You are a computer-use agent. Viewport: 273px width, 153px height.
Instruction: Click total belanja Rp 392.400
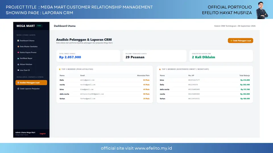point(245,85)
